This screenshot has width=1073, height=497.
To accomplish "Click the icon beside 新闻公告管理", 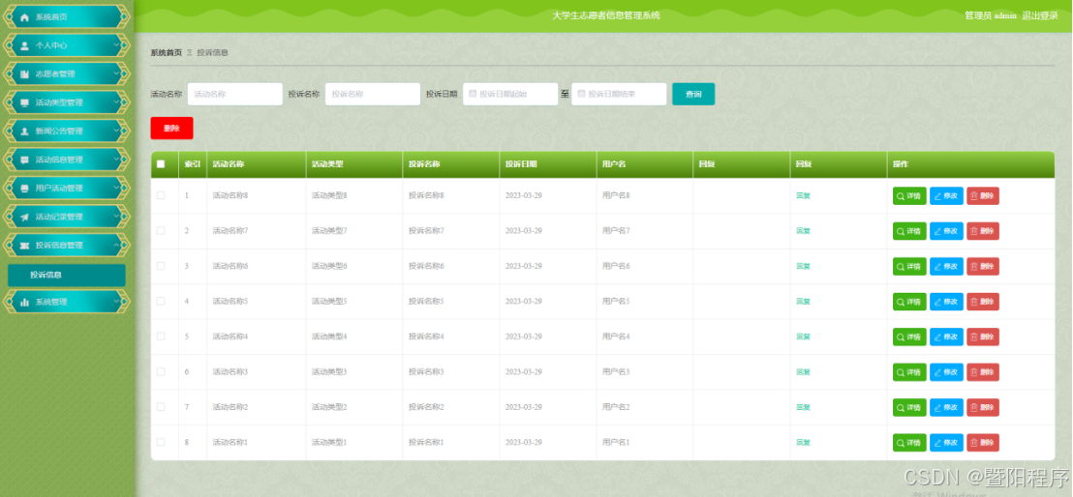I will (24, 132).
